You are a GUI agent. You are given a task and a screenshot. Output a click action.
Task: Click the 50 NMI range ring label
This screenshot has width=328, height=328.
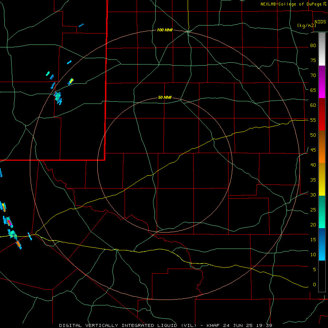pyautogui.click(x=165, y=97)
